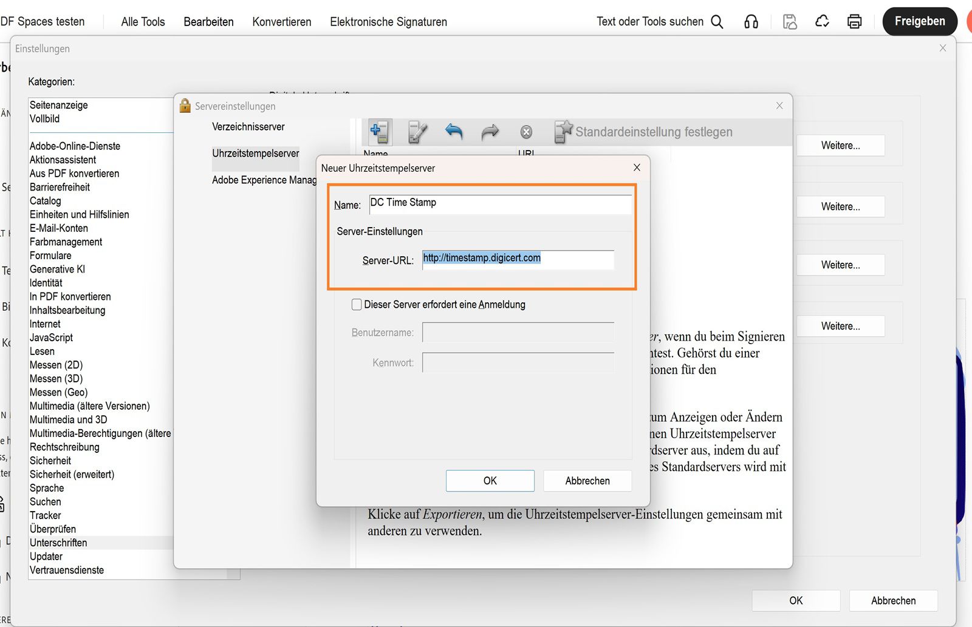Click the redo arrow icon
Screen dimensions: 972x627
pos(490,132)
